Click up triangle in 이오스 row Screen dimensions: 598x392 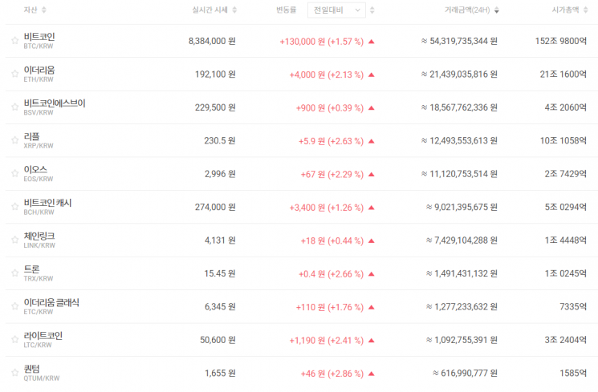click(372, 174)
